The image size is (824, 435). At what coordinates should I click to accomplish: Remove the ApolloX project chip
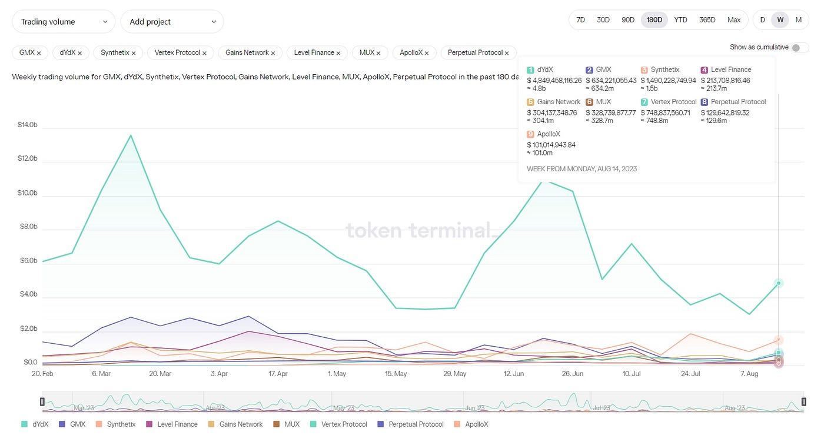427,53
